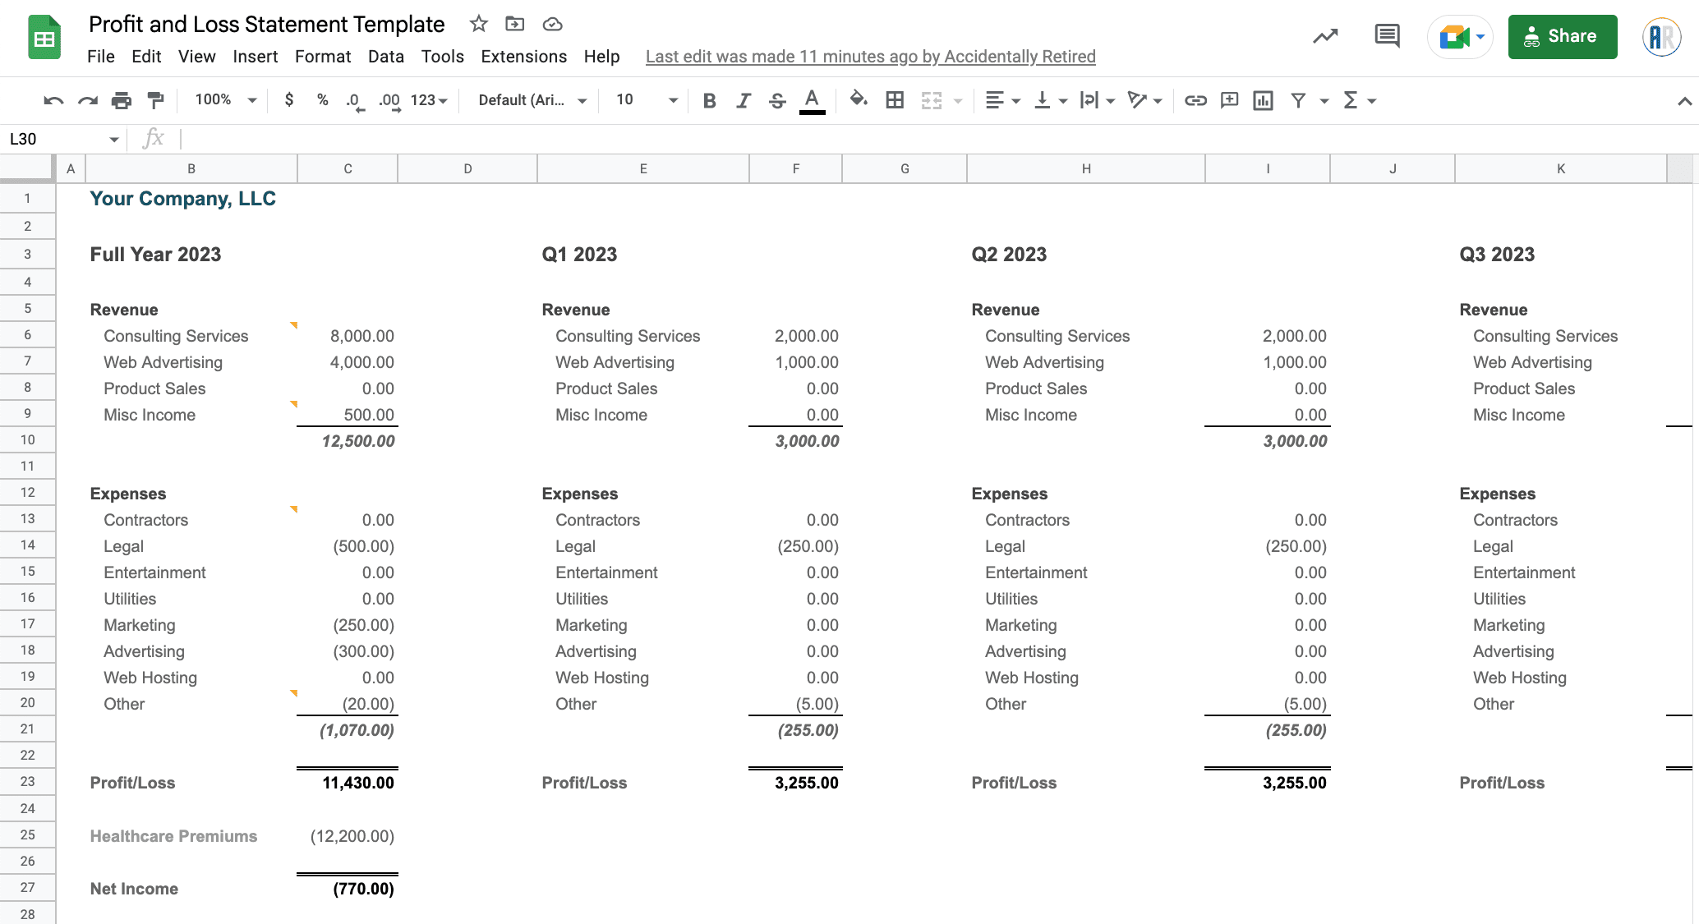
Task: Toggle the star/favorite icon for spreadsheet
Action: point(477,24)
